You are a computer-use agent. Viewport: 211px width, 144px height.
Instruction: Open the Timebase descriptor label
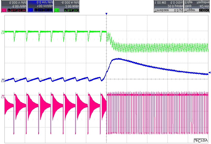pyautogui.click(x=161, y=10)
